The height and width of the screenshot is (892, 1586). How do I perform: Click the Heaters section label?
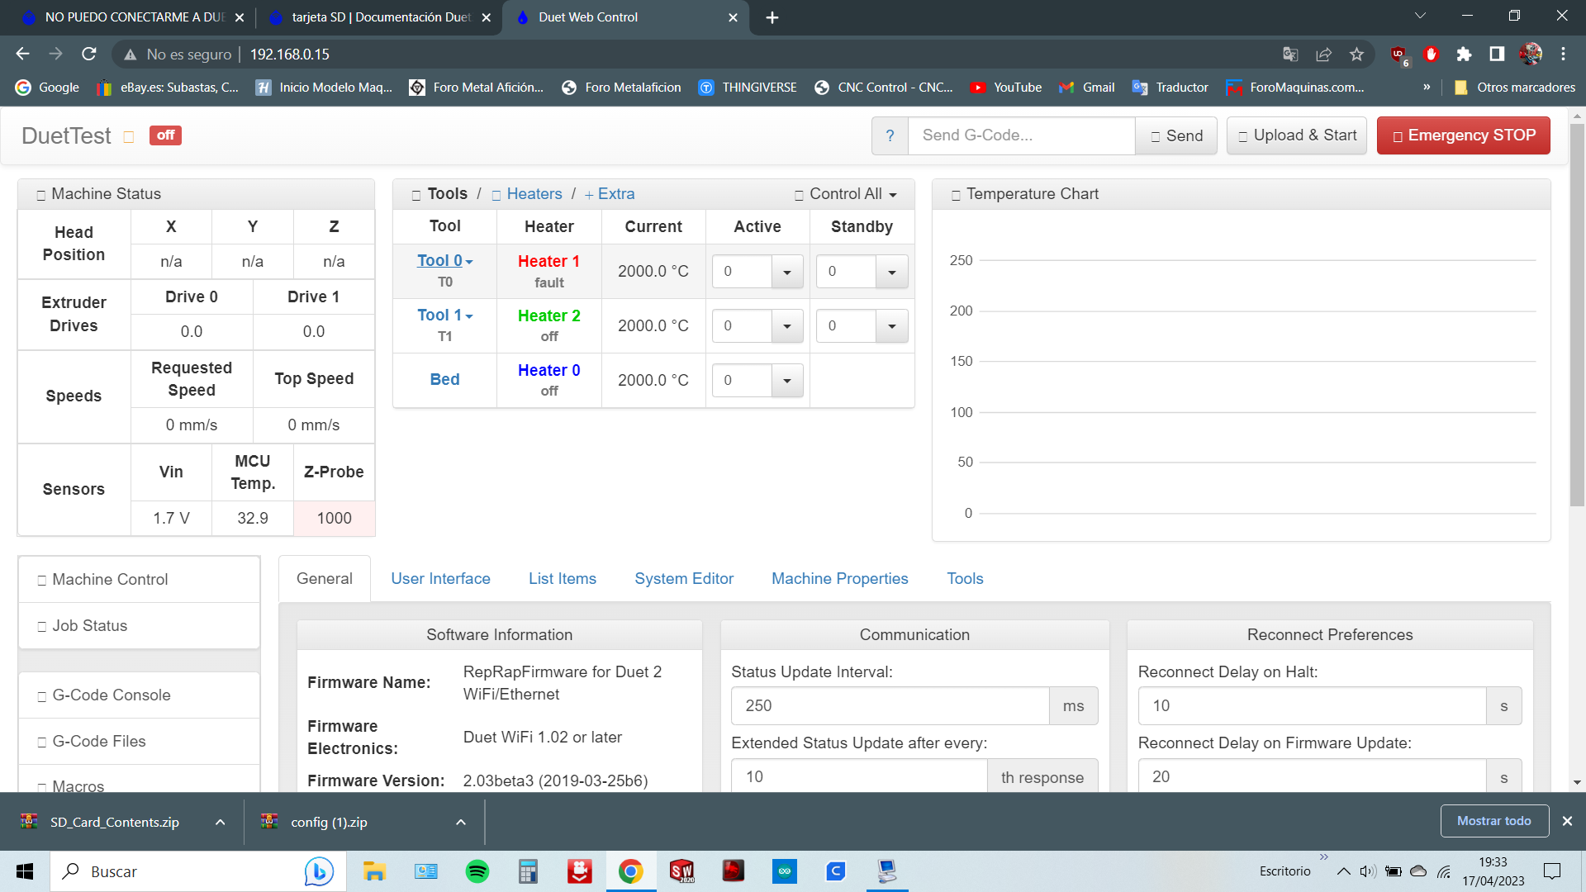(533, 194)
